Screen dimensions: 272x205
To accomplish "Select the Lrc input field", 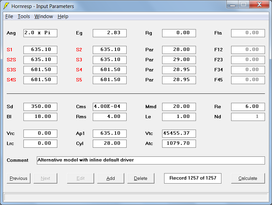I will click(40, 144).
